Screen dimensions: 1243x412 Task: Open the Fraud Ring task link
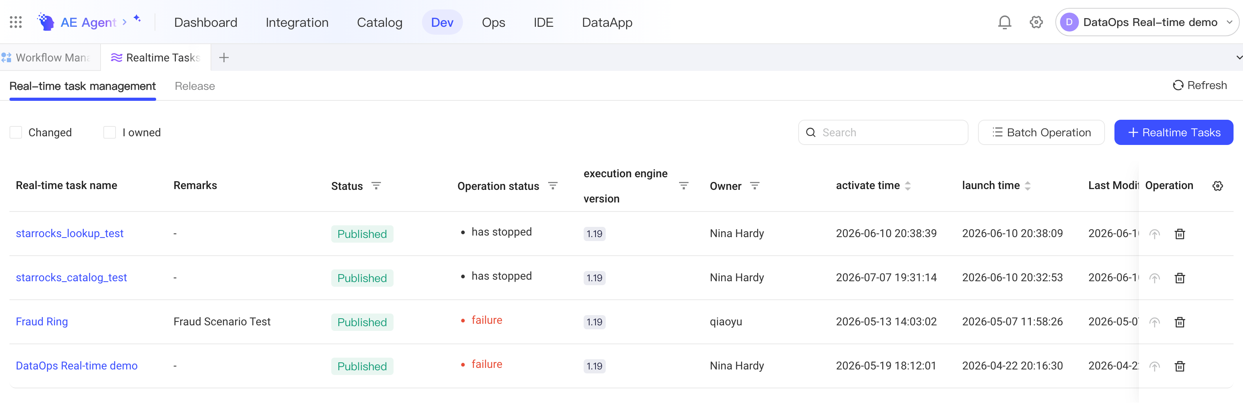[x=41, y=322]
